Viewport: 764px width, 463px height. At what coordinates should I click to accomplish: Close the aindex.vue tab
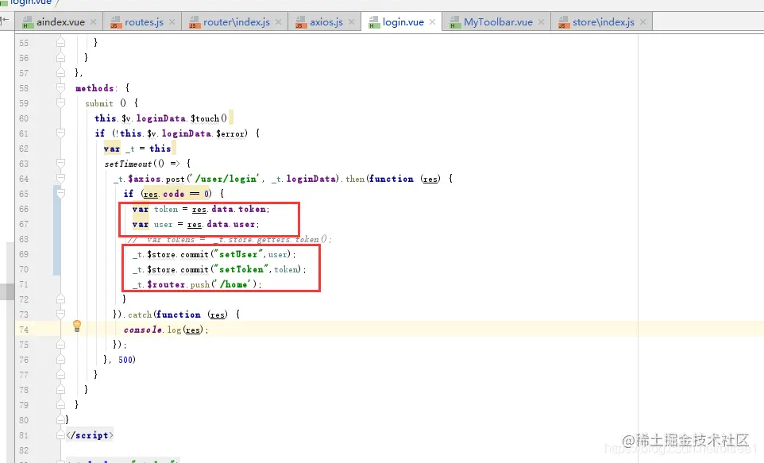(x=93, y=22)
